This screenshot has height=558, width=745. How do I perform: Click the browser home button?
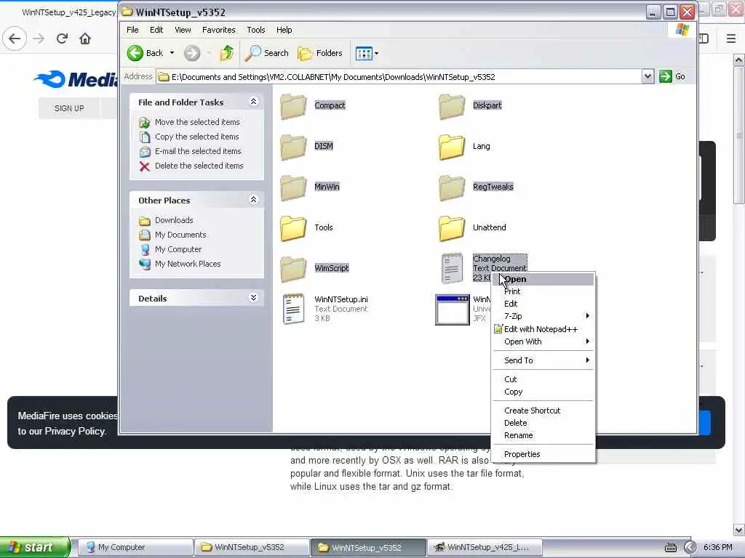(x=85, y=39)
